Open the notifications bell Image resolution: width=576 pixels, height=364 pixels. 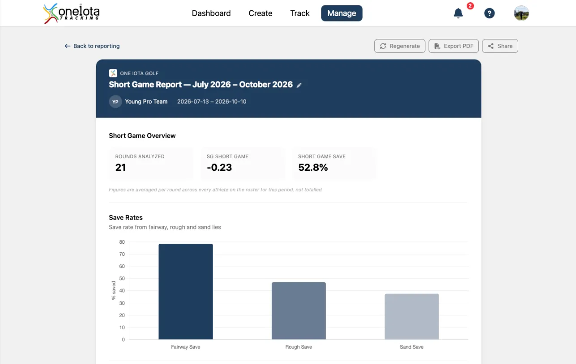[458, 13]
